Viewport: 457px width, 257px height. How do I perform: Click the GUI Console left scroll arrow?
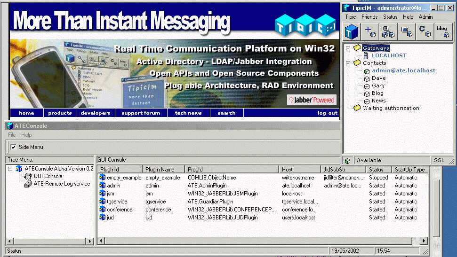101,241
